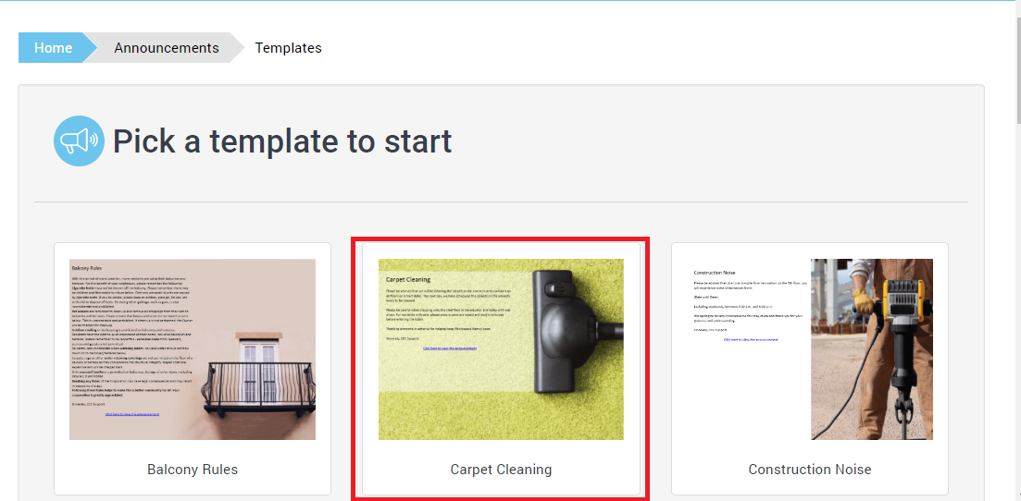Navigate to Announcements breadcrumb
Viewport: 1021px width, 501px height.
click(x=167, y=48)
